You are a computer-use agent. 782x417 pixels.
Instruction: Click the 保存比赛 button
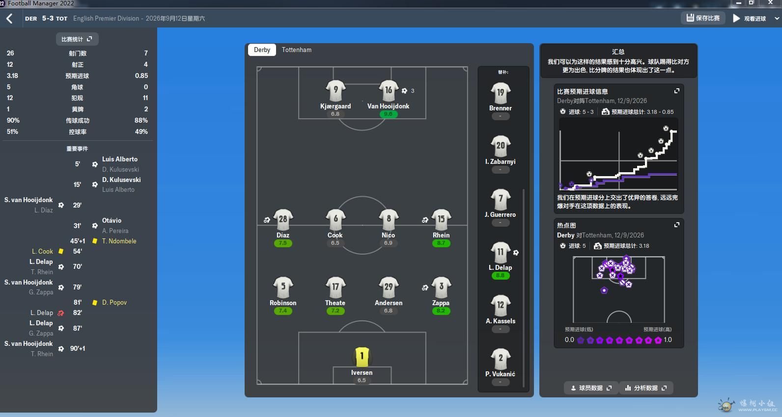(703, 18)
